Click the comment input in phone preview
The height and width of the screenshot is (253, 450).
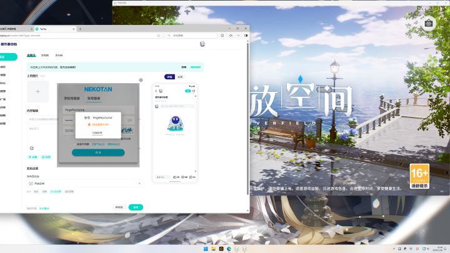(162, 177)
